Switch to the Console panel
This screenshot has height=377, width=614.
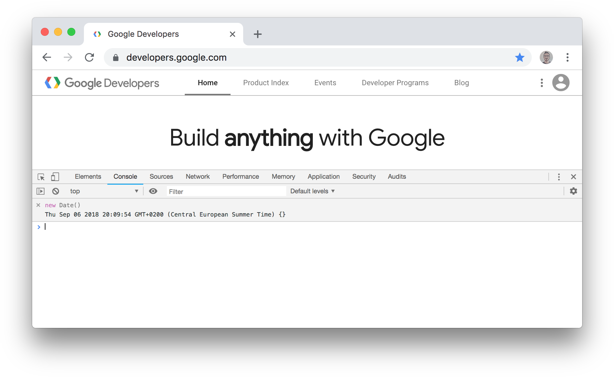pos(125,177)
